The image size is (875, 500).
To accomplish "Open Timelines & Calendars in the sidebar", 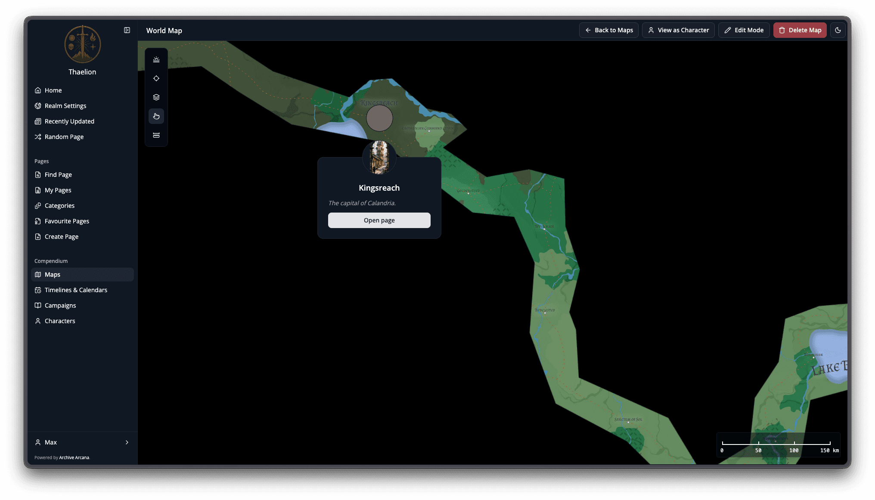I will point(76,290).
